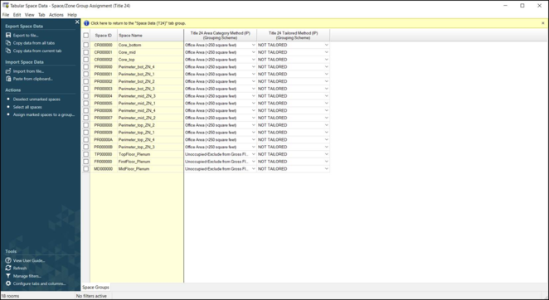Viewport: 549px width, 300px height.
Task: Open the Tab menu
Action: [x=41, y=15]
